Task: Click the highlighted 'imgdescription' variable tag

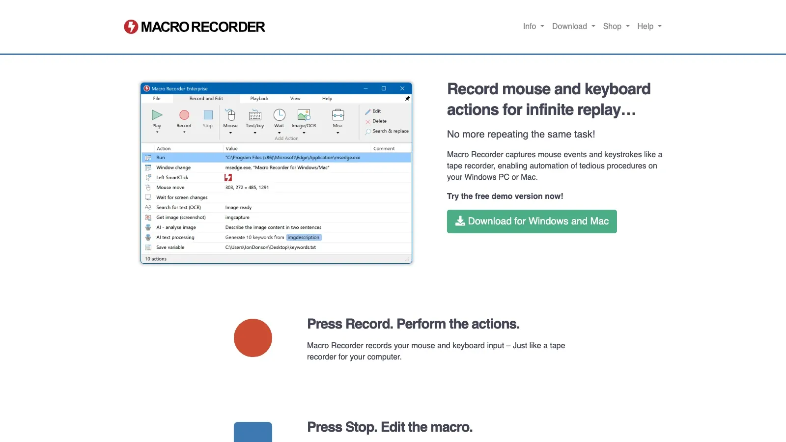Action: point(304,237)
